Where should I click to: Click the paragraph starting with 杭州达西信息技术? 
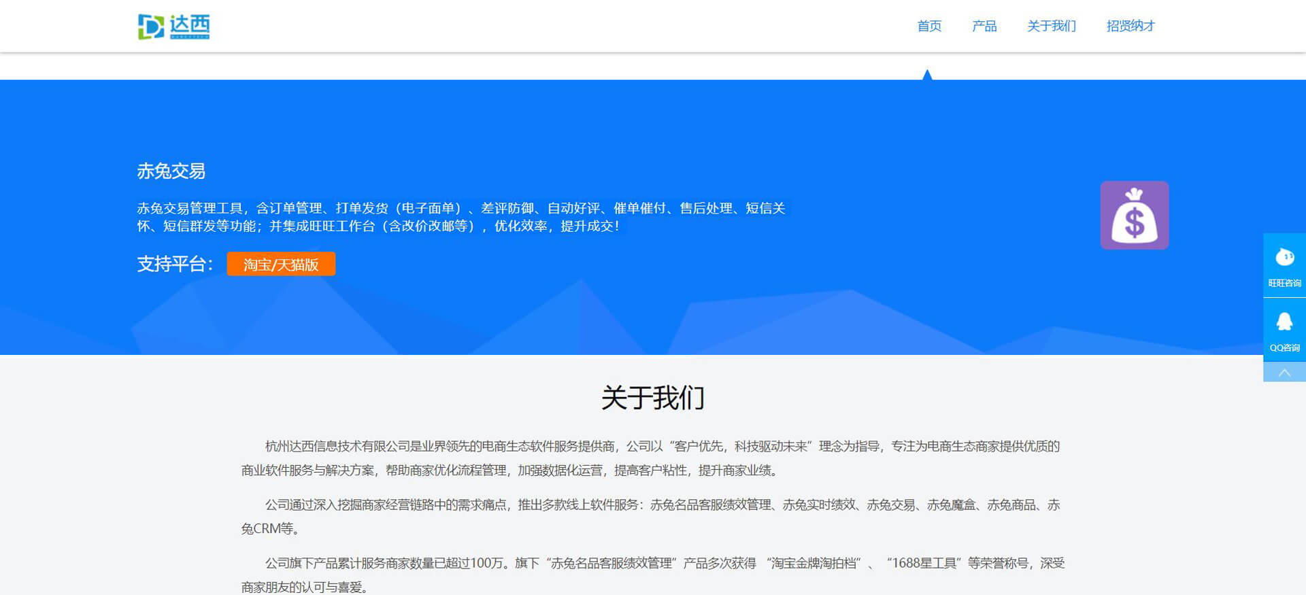click(x=652, y=458)
